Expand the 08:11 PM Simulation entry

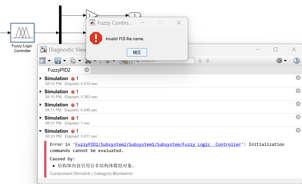click(40, 105)
